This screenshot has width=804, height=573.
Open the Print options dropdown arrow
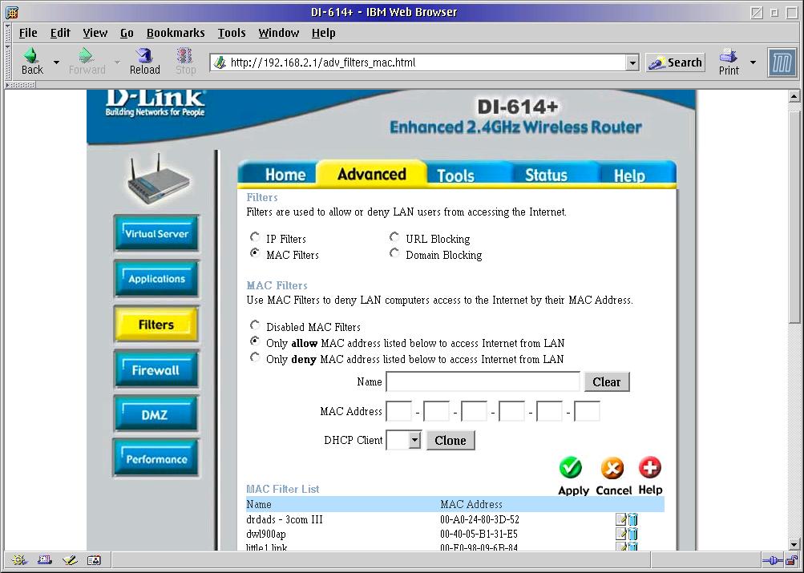(753, 62)
